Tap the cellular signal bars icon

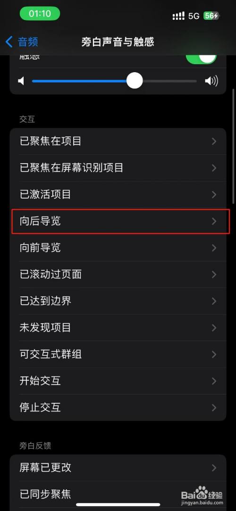coord(178,16)
